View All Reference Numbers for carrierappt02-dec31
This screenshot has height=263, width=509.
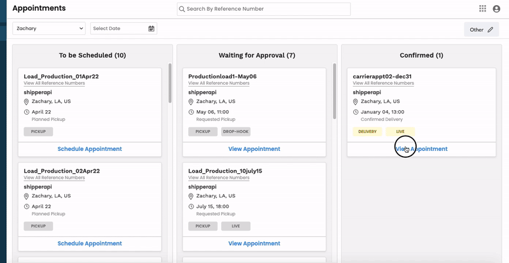click(x=383, y=83)
